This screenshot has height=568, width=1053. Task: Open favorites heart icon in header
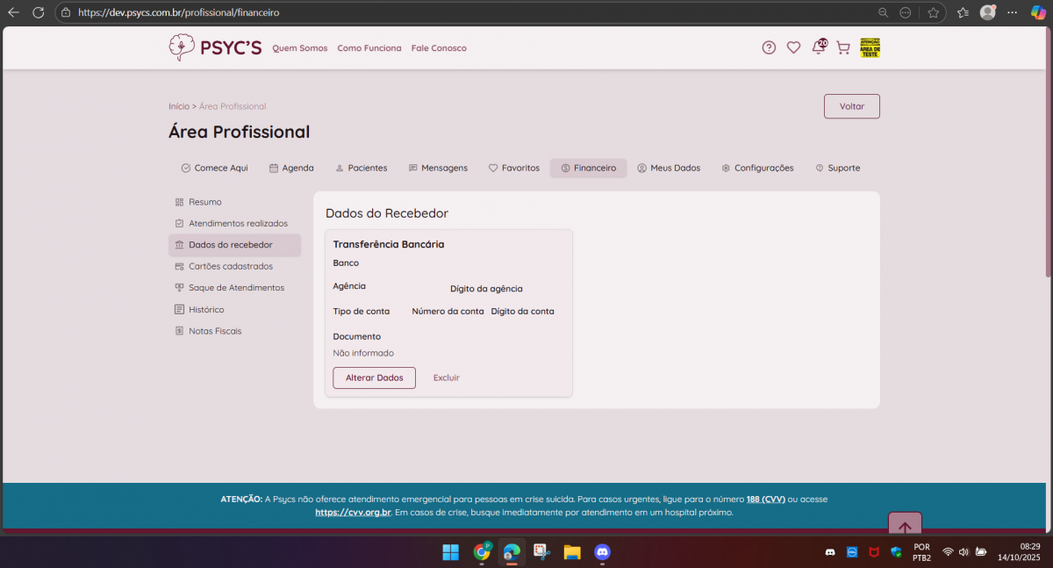tap(793, 47)
